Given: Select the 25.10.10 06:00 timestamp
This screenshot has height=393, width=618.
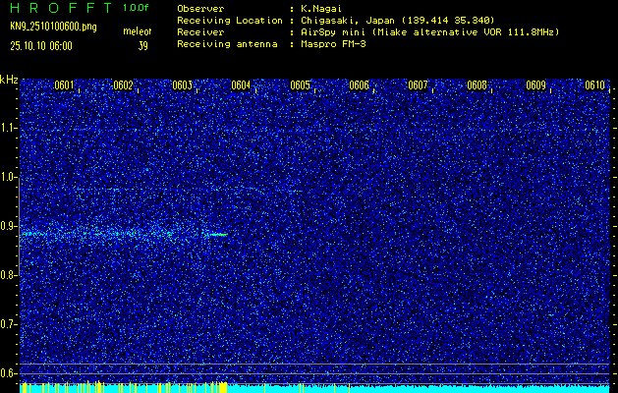Looking at the screenshot, I should click(x=40, y=45).
